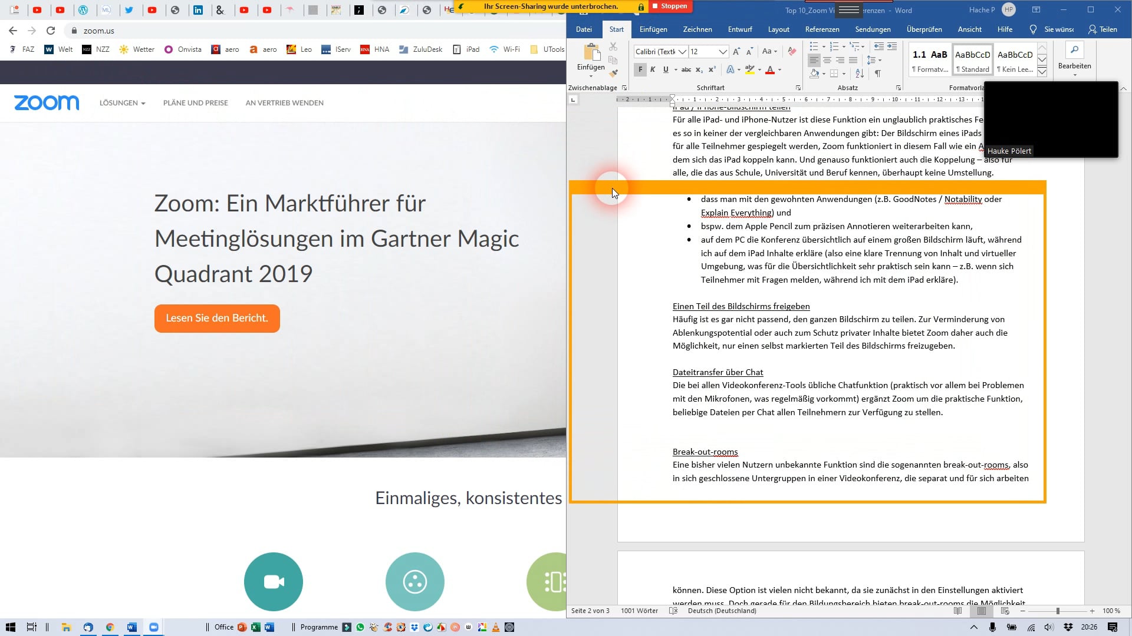
Task: Switch to web layout view in status bar
Action: pyautogui.click(x=1005, y=611)
